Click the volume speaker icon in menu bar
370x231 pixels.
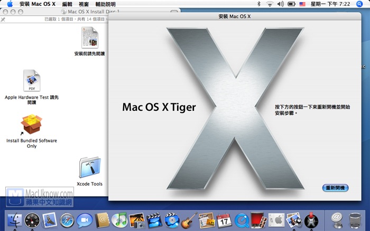281,4
